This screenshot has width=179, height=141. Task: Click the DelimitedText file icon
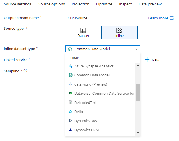[71, 103]
